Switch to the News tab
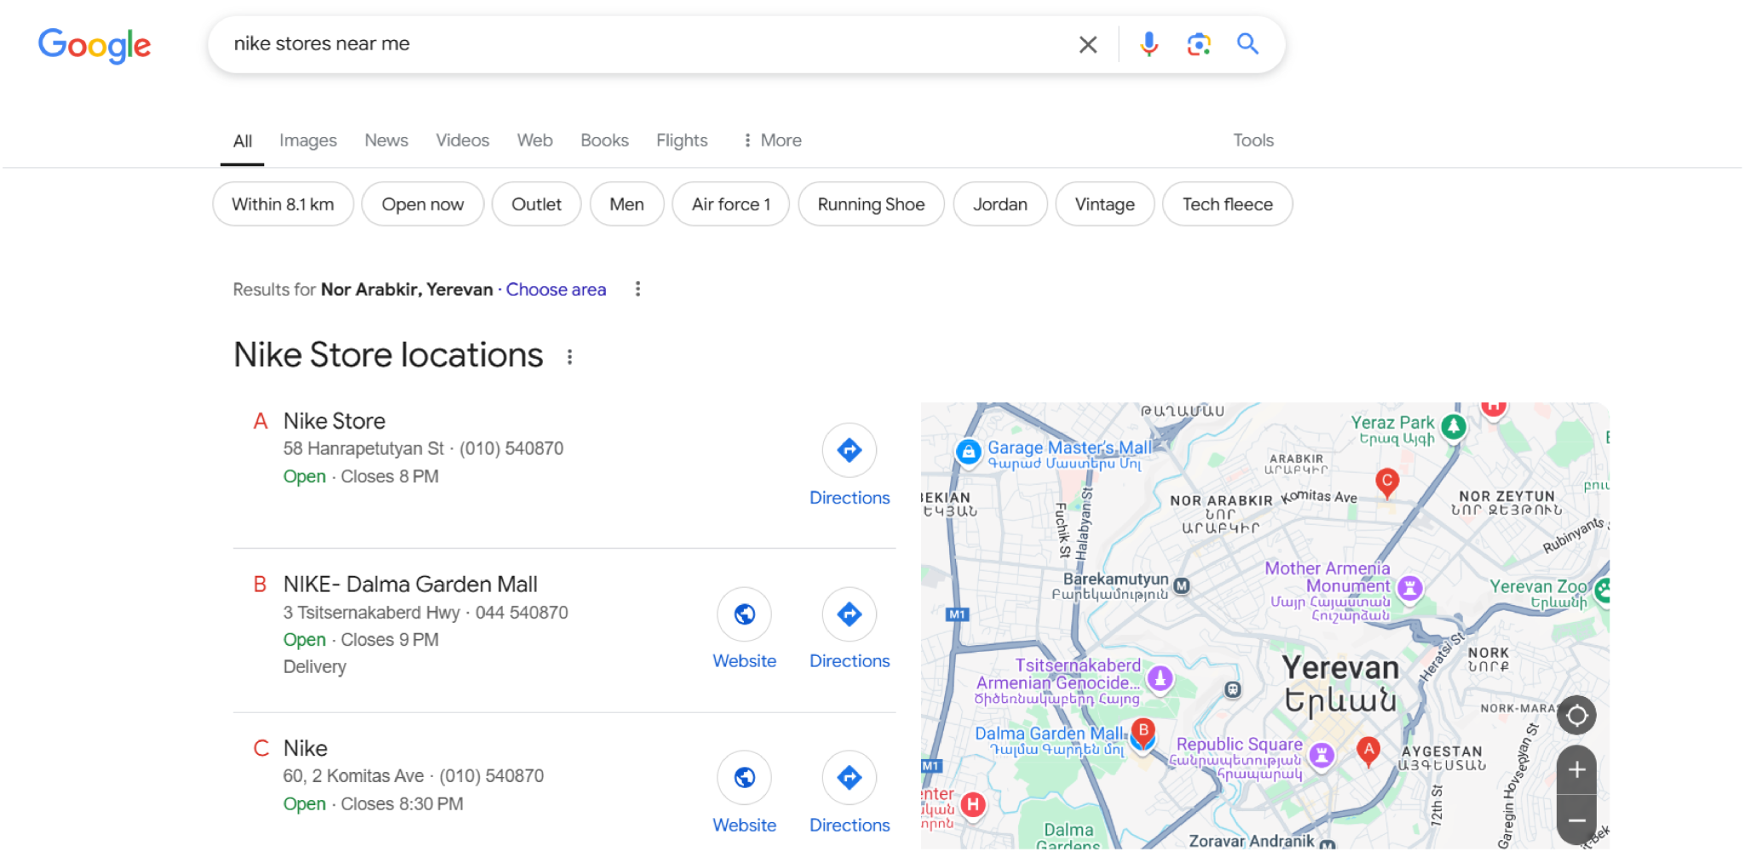The image size is (1745, 852). pyautogui.click(x=386, y=140)
